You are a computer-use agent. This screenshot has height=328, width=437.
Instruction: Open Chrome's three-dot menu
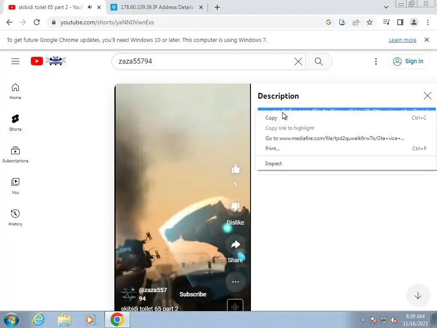click(428, 22)
